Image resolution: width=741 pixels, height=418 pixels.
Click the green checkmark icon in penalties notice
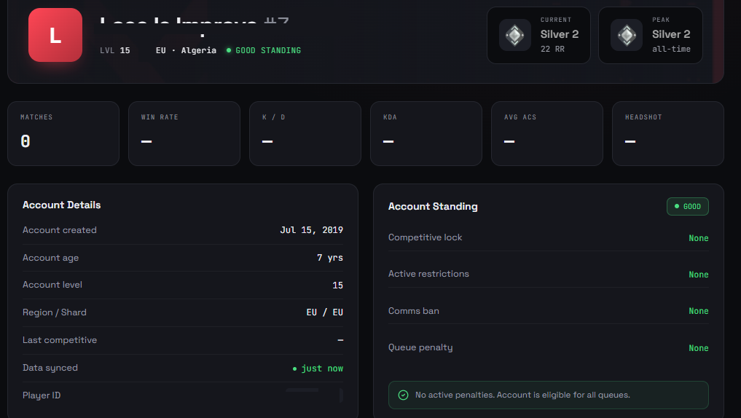tap(403, 395)
